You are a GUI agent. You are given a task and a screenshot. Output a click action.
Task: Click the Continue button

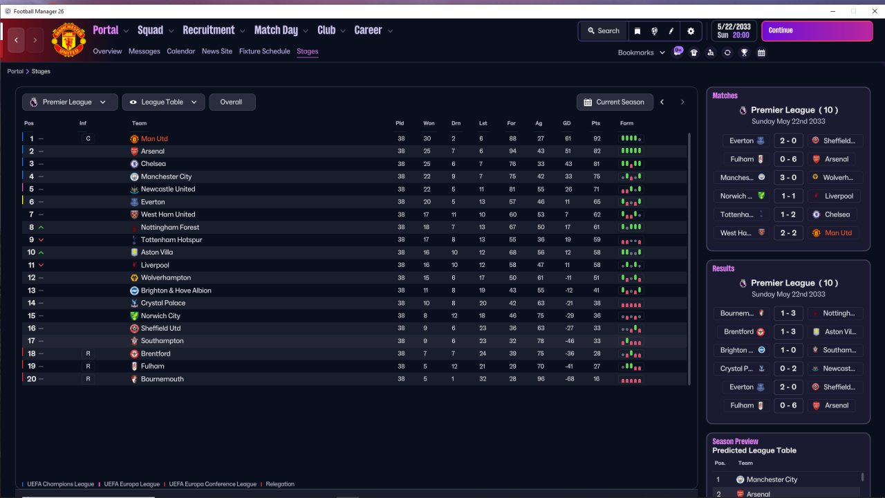click(x=817, y=31)
